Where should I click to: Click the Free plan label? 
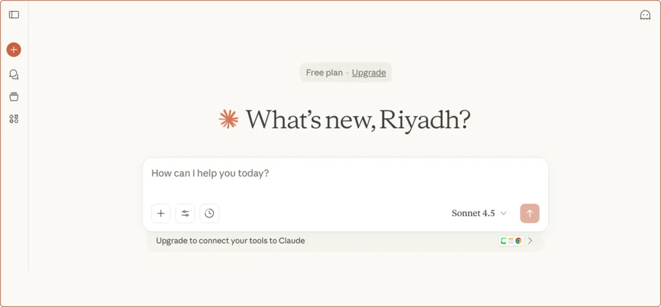(x=324, y=73)
